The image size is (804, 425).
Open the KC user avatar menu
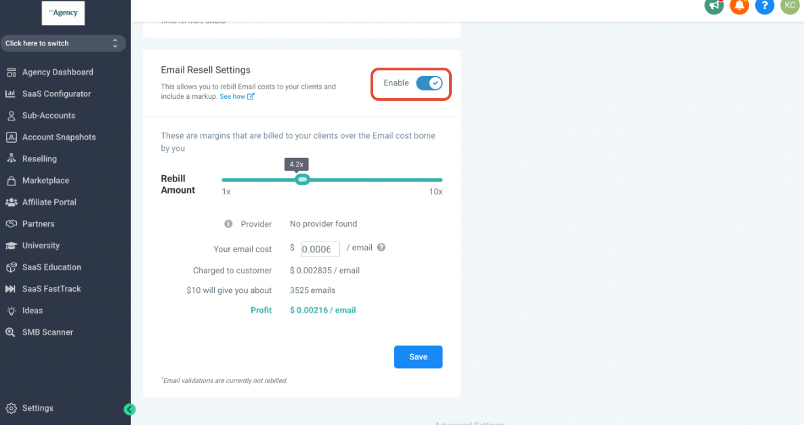[790, 5]
